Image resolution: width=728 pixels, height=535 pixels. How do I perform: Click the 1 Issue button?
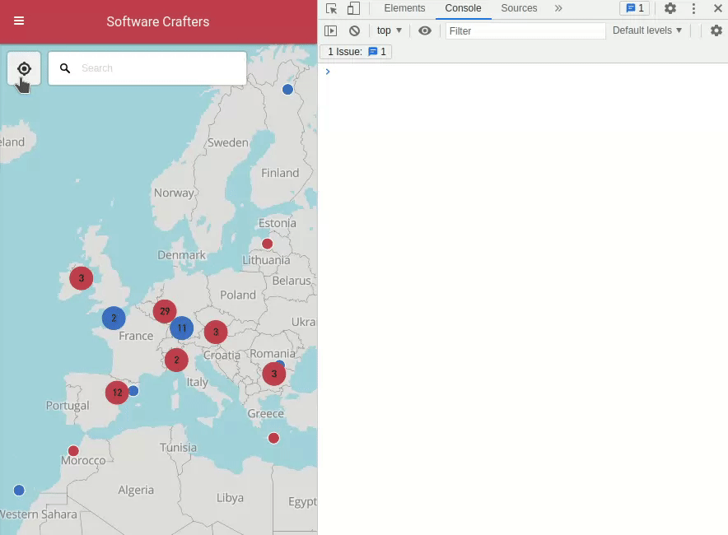[x=356, y=52]
